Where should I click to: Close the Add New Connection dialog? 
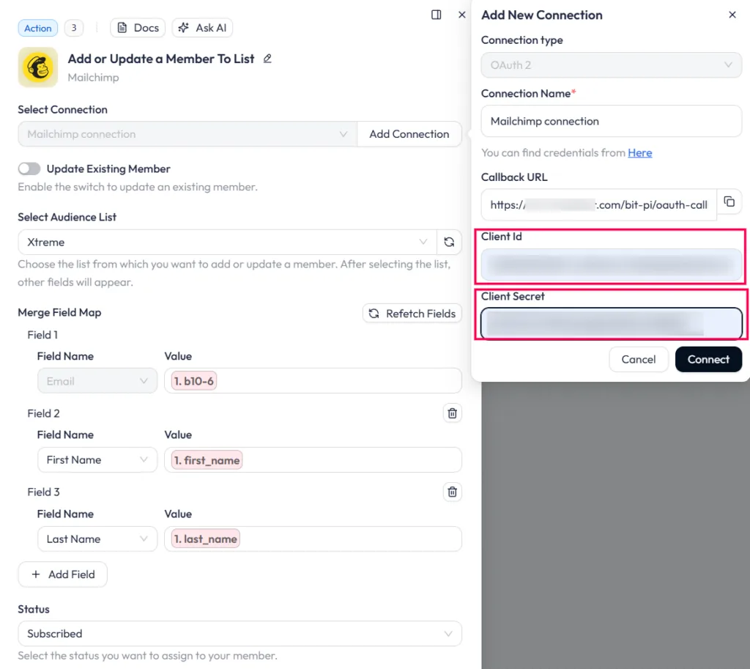point(732,15)
